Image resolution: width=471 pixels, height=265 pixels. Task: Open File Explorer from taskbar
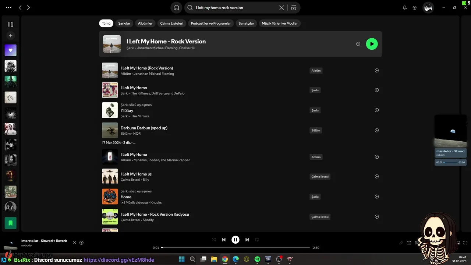(214, 259)
